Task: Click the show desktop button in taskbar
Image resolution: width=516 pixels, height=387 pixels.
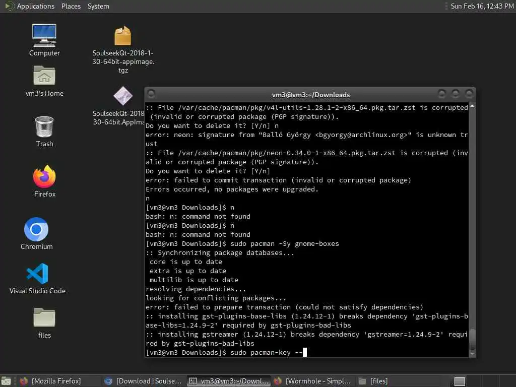Action: click(6, 381)
